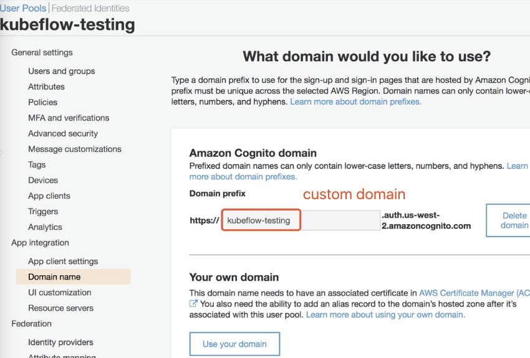Screen dimensions: 530x358
Task: Open MFA and verifications page
Action: coord(69,118)
